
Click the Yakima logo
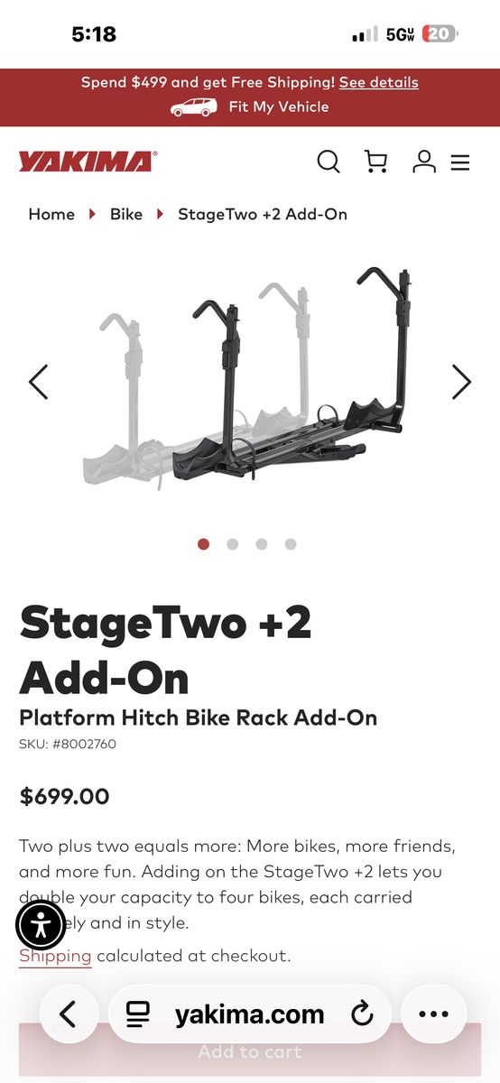coord(88,162)
